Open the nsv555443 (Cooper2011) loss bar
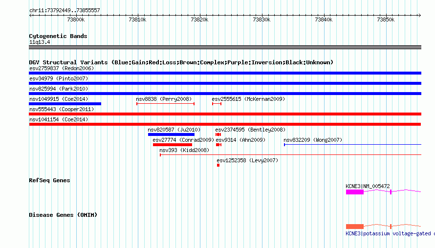This screenshot has height=248, width=435. [225, 114]
